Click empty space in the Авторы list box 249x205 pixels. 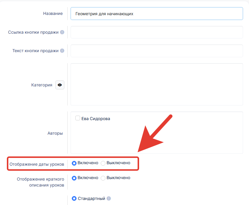click(157, 137)
